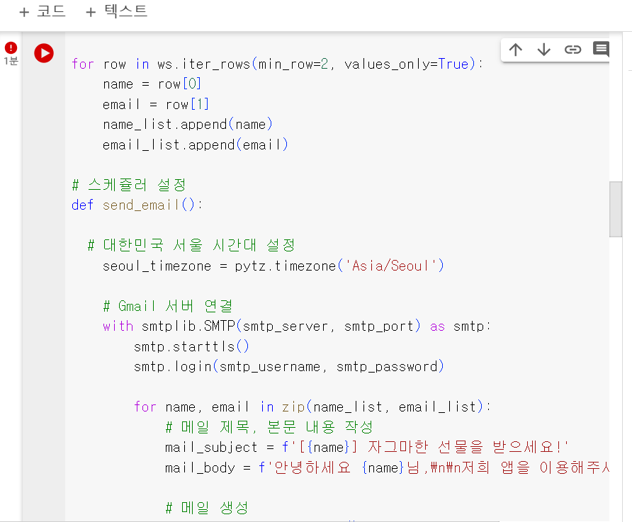Click the seoul_timezone assignment line
The width and height of the screenshot is (632, 522).
point(273,266)
